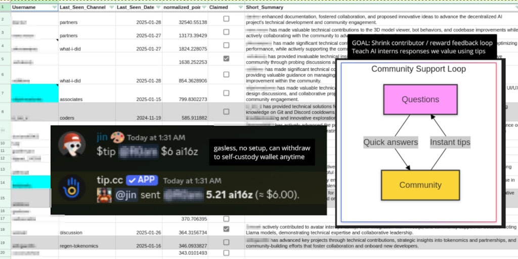The height and width of the screenshot is (259, 518).
Task: Open the Username column filter icon
Action: 55,8
